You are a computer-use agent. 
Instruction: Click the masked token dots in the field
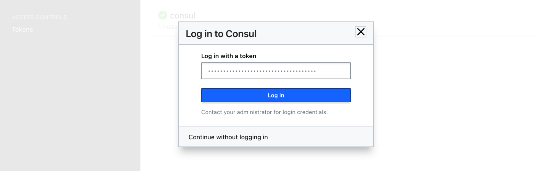pyautogui.click(x=262, y=71)
